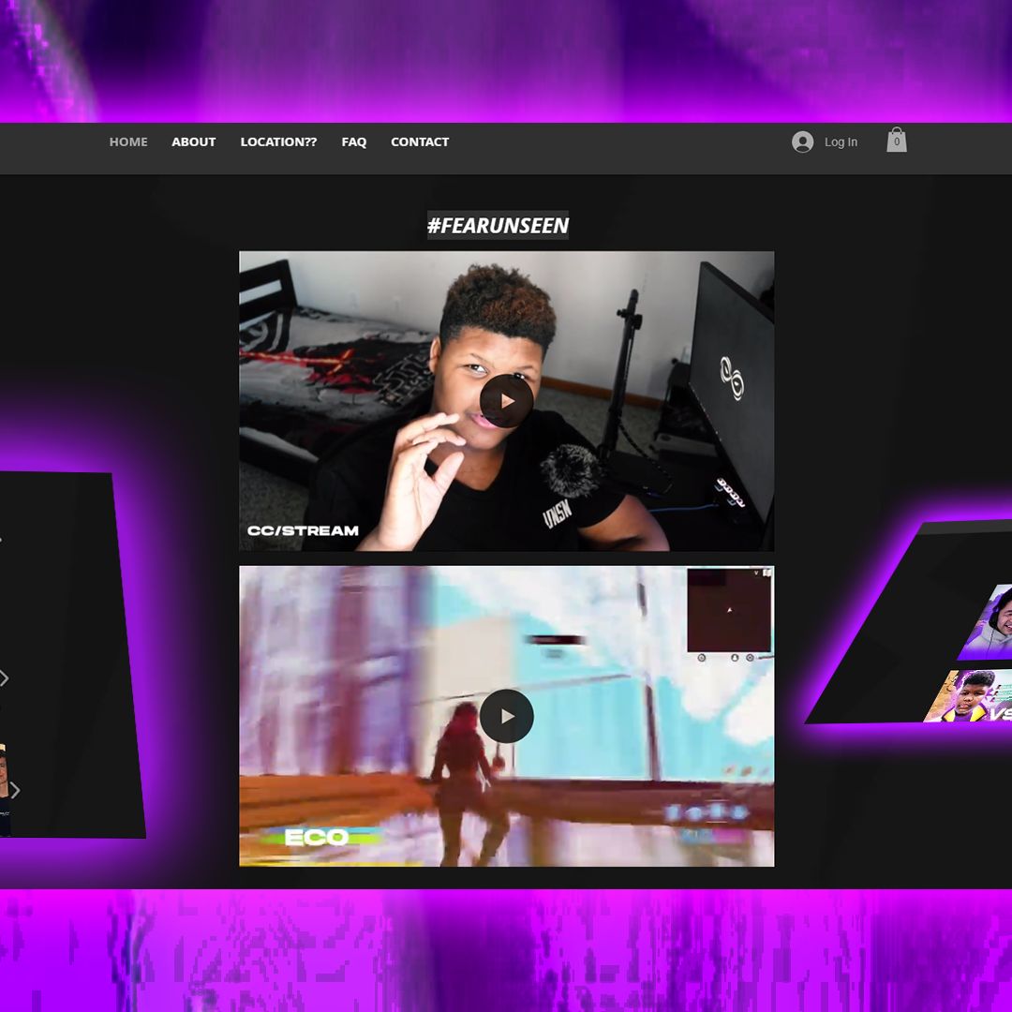Navigate to the FAQ page
This screenshot has height=1012, width=1012.
354,142
